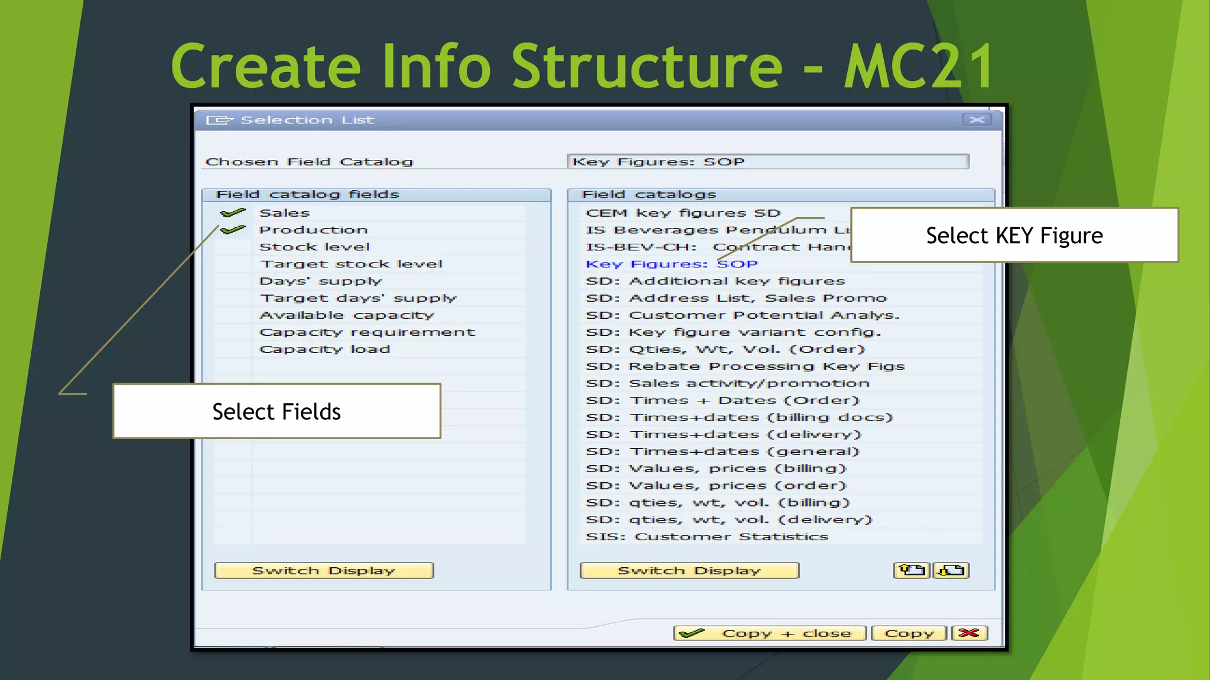Choose Target days' supply field
This screenshot has height=680, width=1210.
[x=358, y=299]
